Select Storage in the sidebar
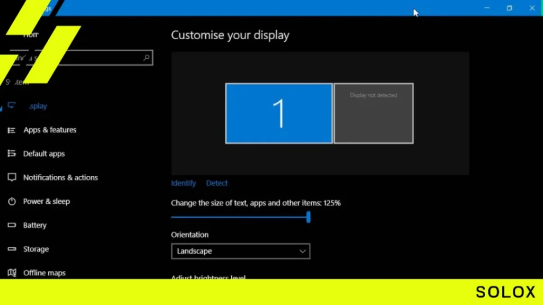 click(36, 249)
